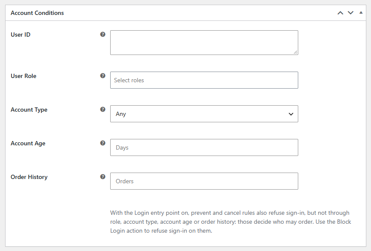371x251 pixels.
Task: Click the Order History Orders field
Action: coord(204,181)
